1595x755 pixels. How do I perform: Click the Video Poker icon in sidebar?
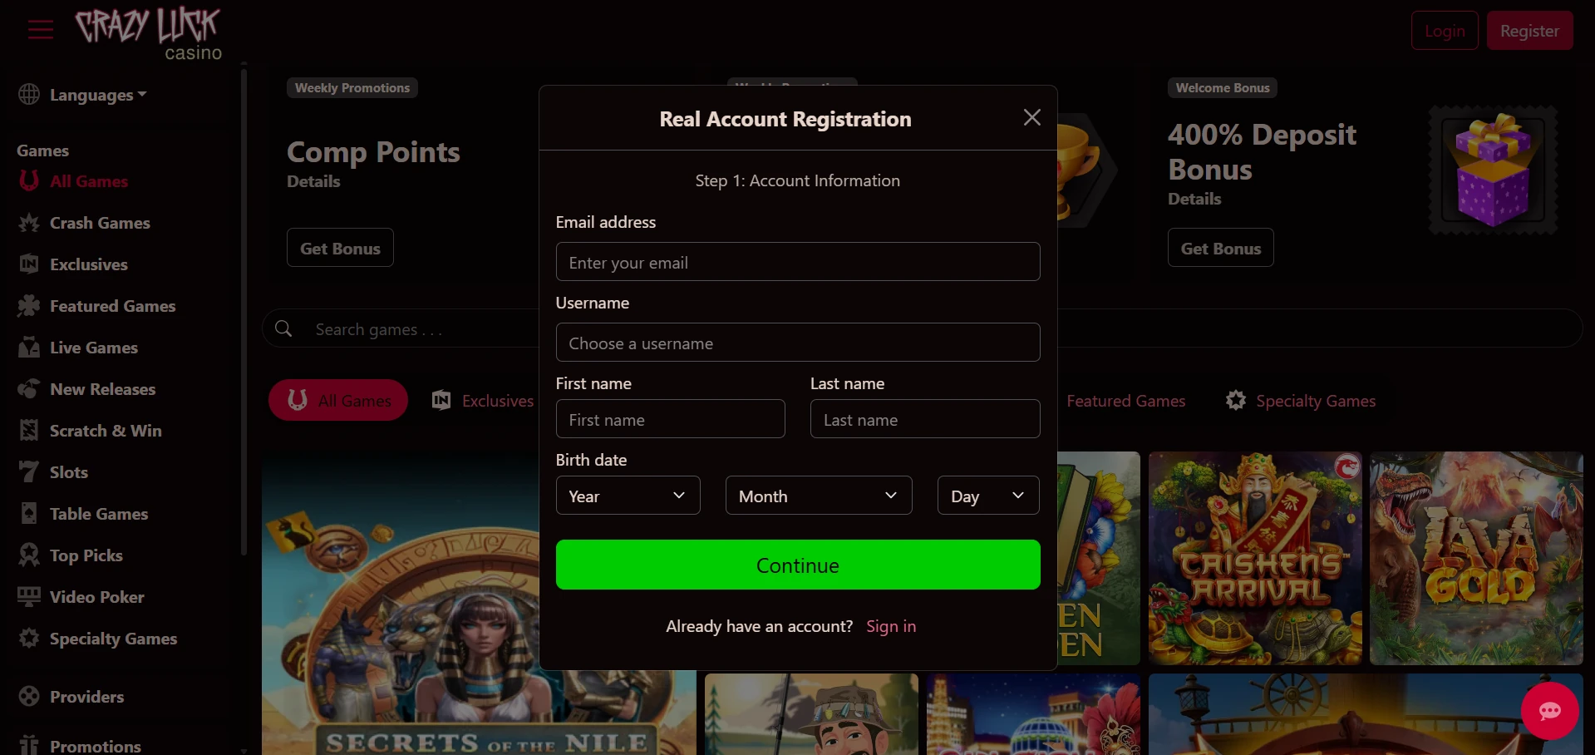pos(29,597)
